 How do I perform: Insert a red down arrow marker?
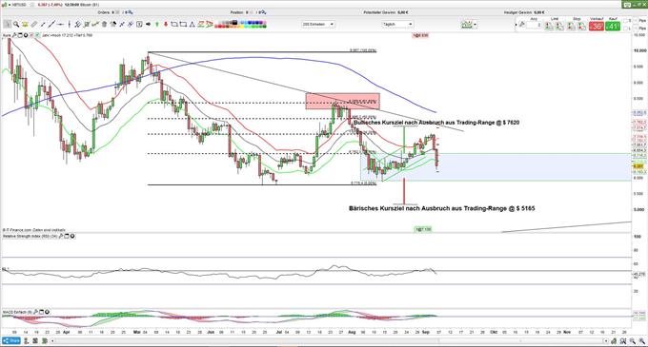(x=166, y=25)
